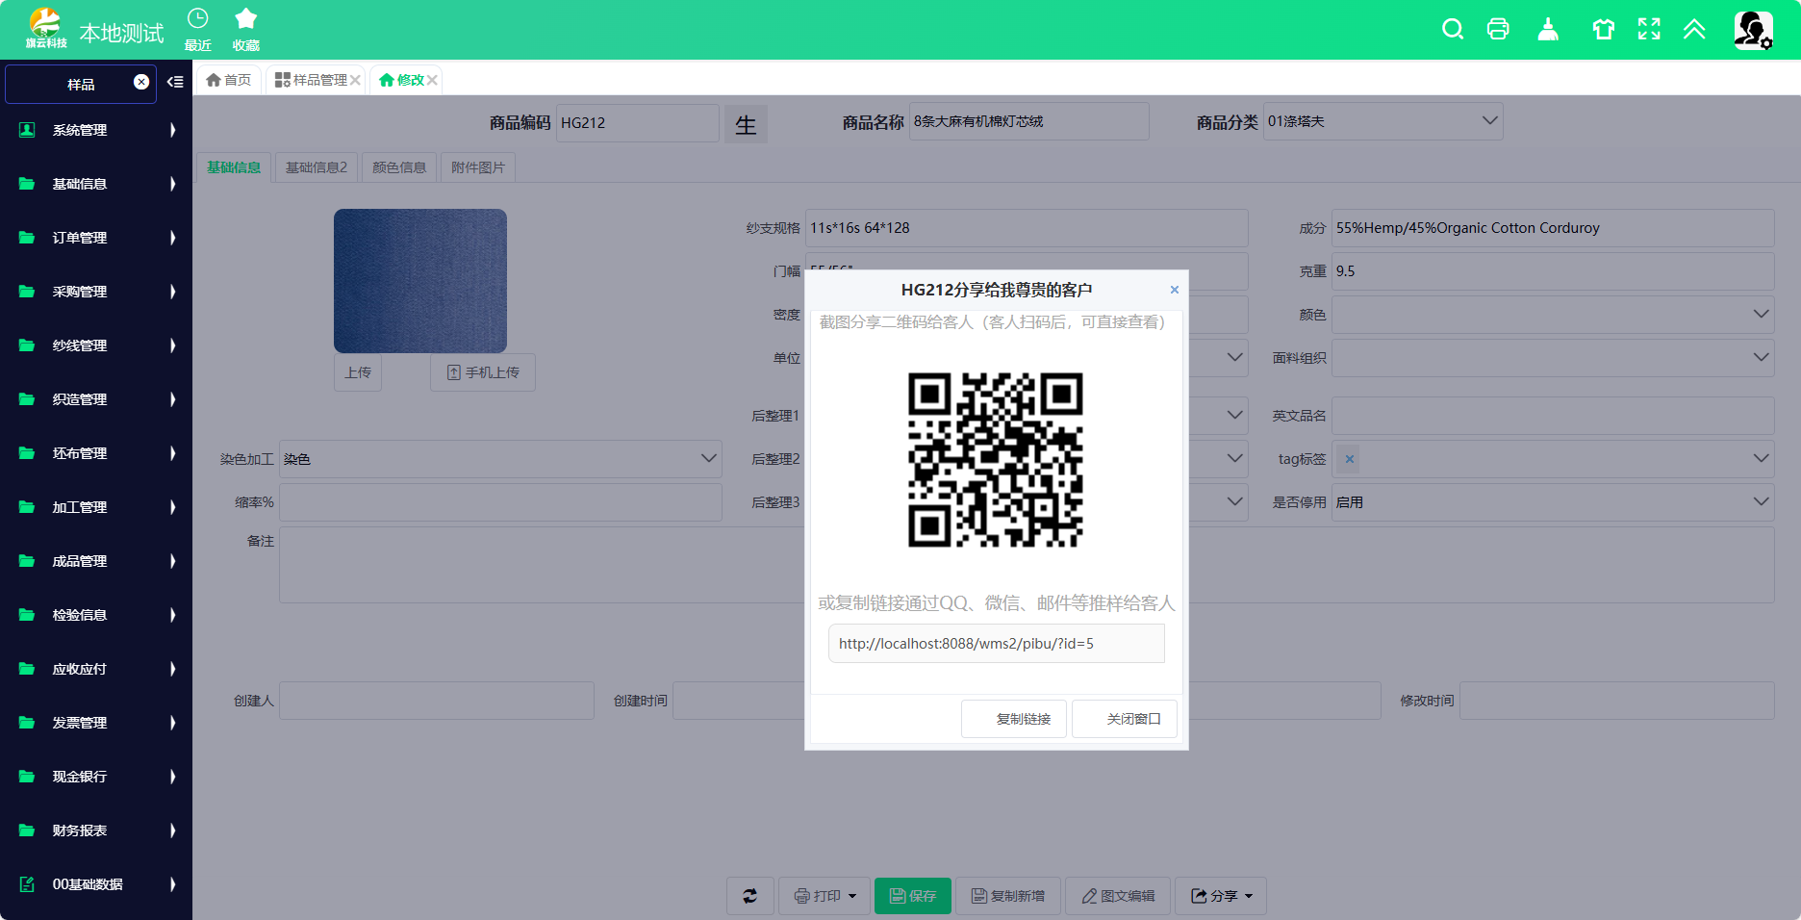Click the 成分 composition input field

click(x=1553, y=228)
